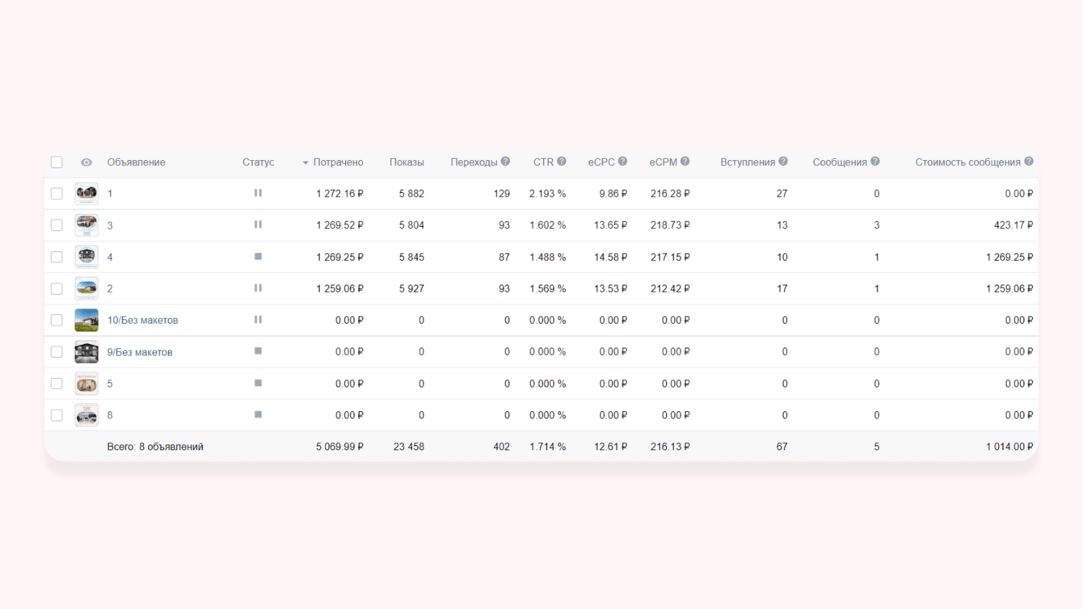
Task: Open the help icon next to CTR
Action: click(562, 162)
